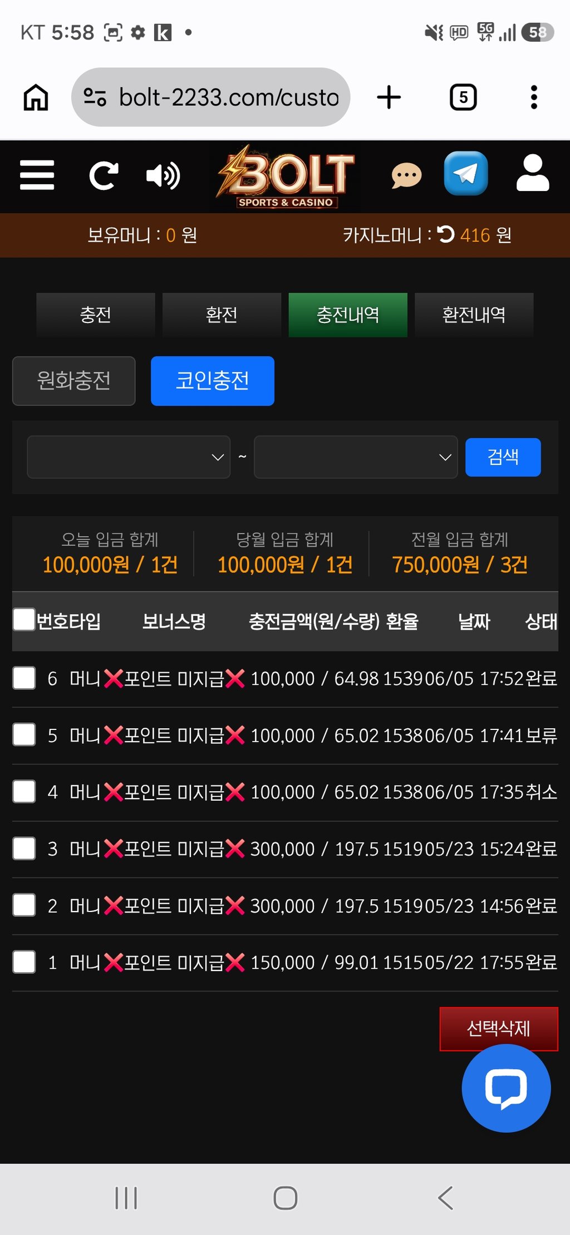
Task: Toggle the site sound speaker icon
Action: pos(163,175)
